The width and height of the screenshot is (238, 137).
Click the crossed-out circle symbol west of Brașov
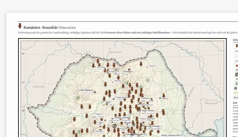coord(115,126)
